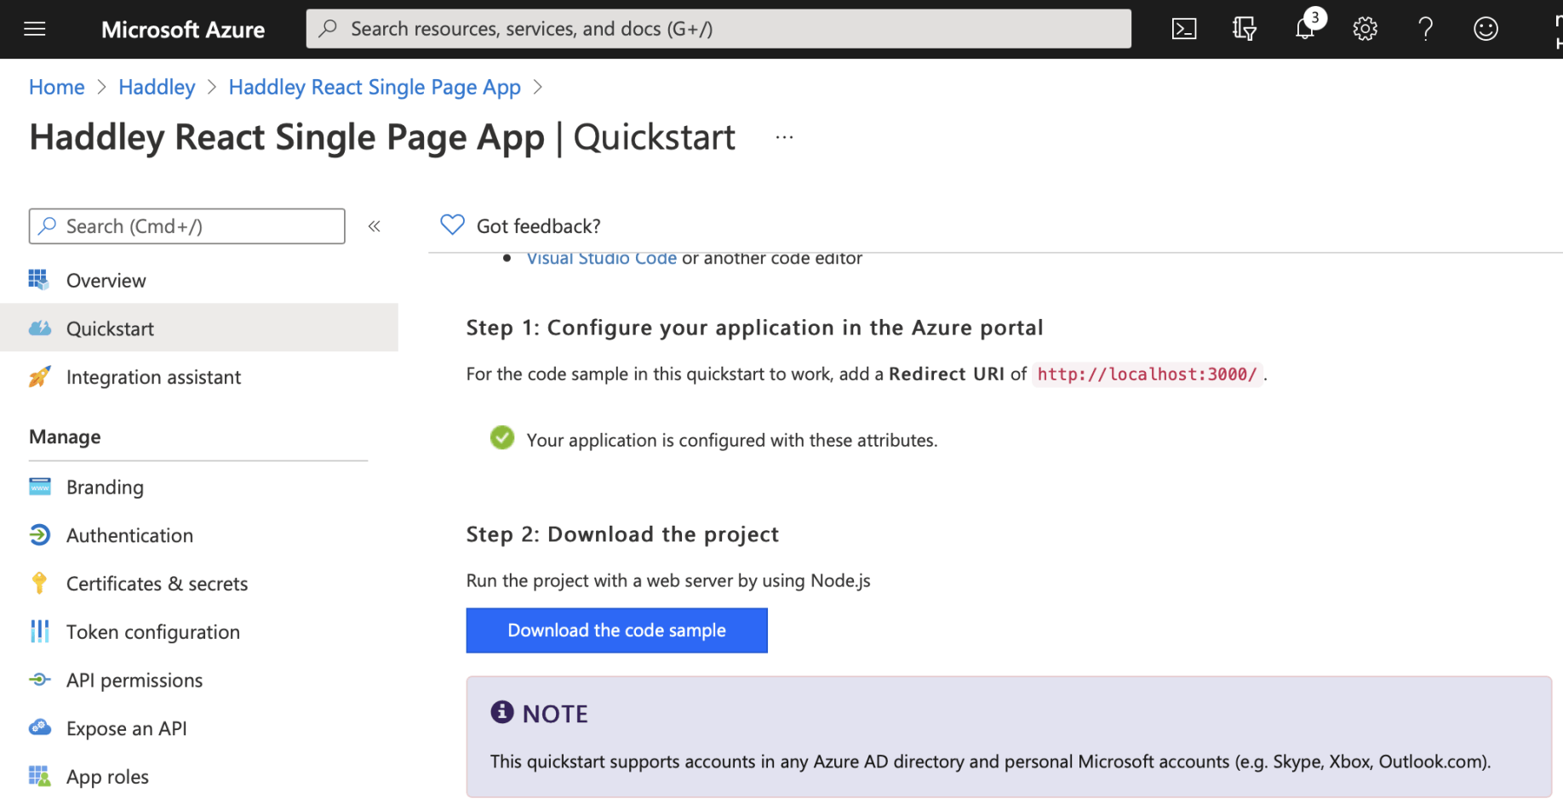Image resolution: width=1563 pixels, height=810 pixels.
Task: Follow the Visual Studio Code link
Action: click(x=601, y=259)
